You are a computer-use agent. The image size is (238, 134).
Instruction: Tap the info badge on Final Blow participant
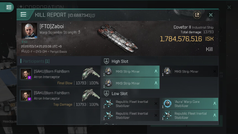[30, 77]
